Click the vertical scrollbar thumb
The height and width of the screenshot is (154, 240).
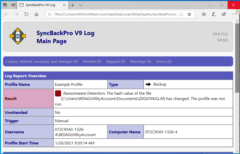point(237,58)
